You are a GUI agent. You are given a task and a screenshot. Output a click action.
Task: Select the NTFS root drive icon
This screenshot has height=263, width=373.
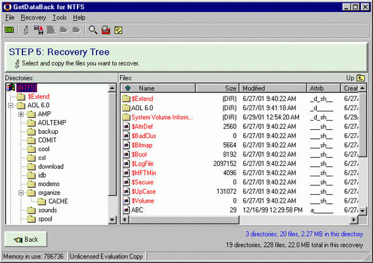click(x=10, y=87)
